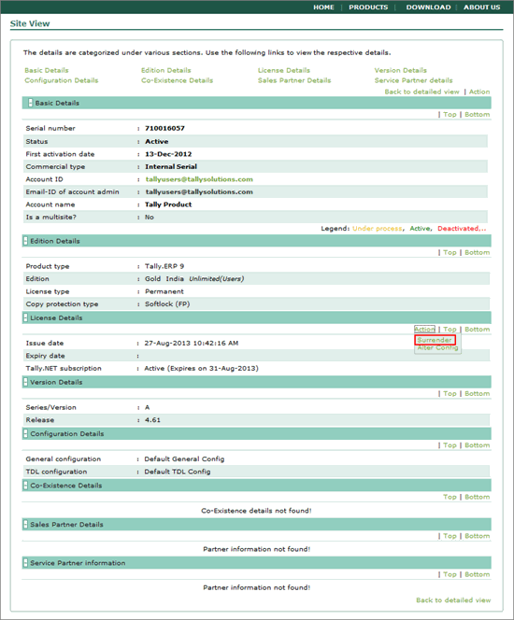Screen dimensions: 514x620
Task: Select release value 4.61
Action: tap(152, 420)
